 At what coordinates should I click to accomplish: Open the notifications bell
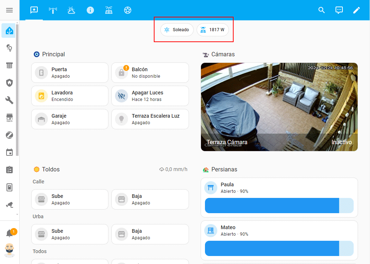9,233
